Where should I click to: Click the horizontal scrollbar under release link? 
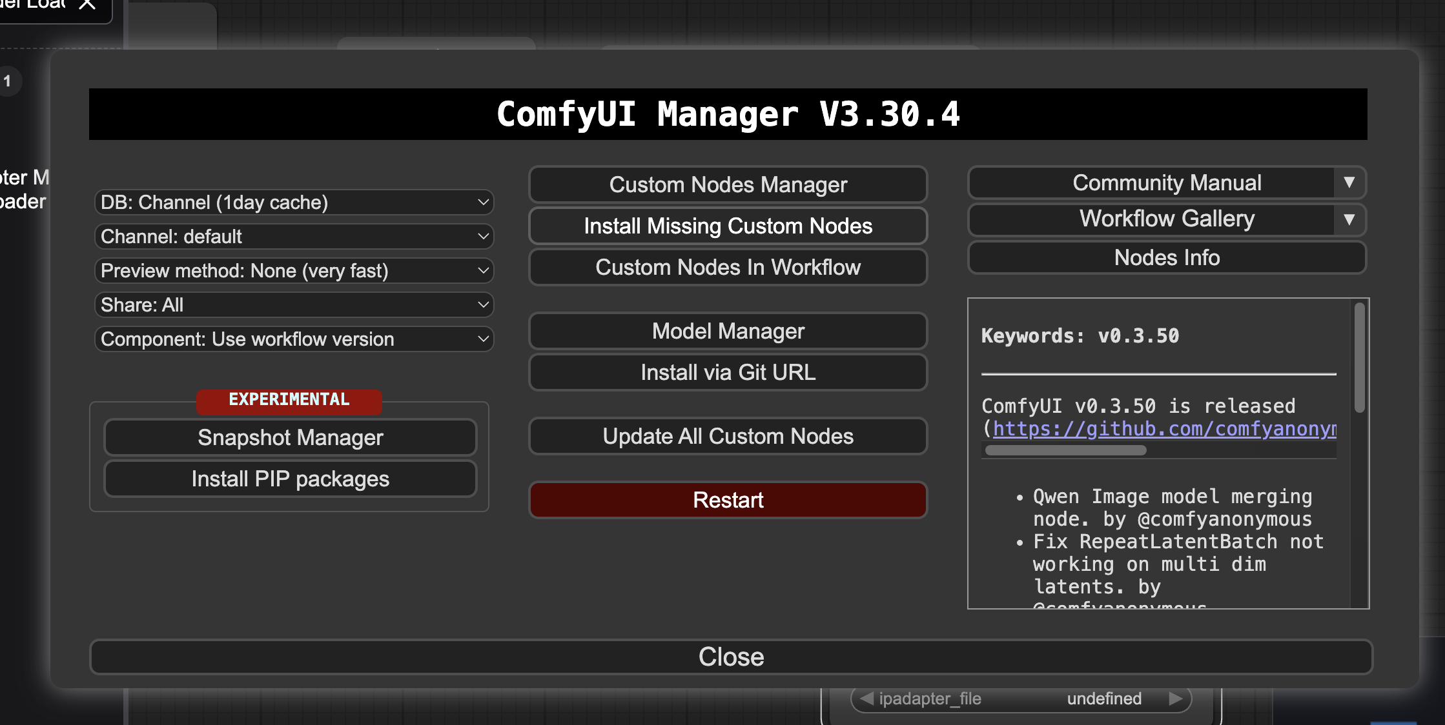pyautogui.click(x=1065, y=450)
